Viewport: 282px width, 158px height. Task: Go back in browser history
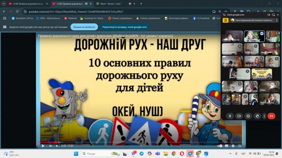(x=4, y=12)
